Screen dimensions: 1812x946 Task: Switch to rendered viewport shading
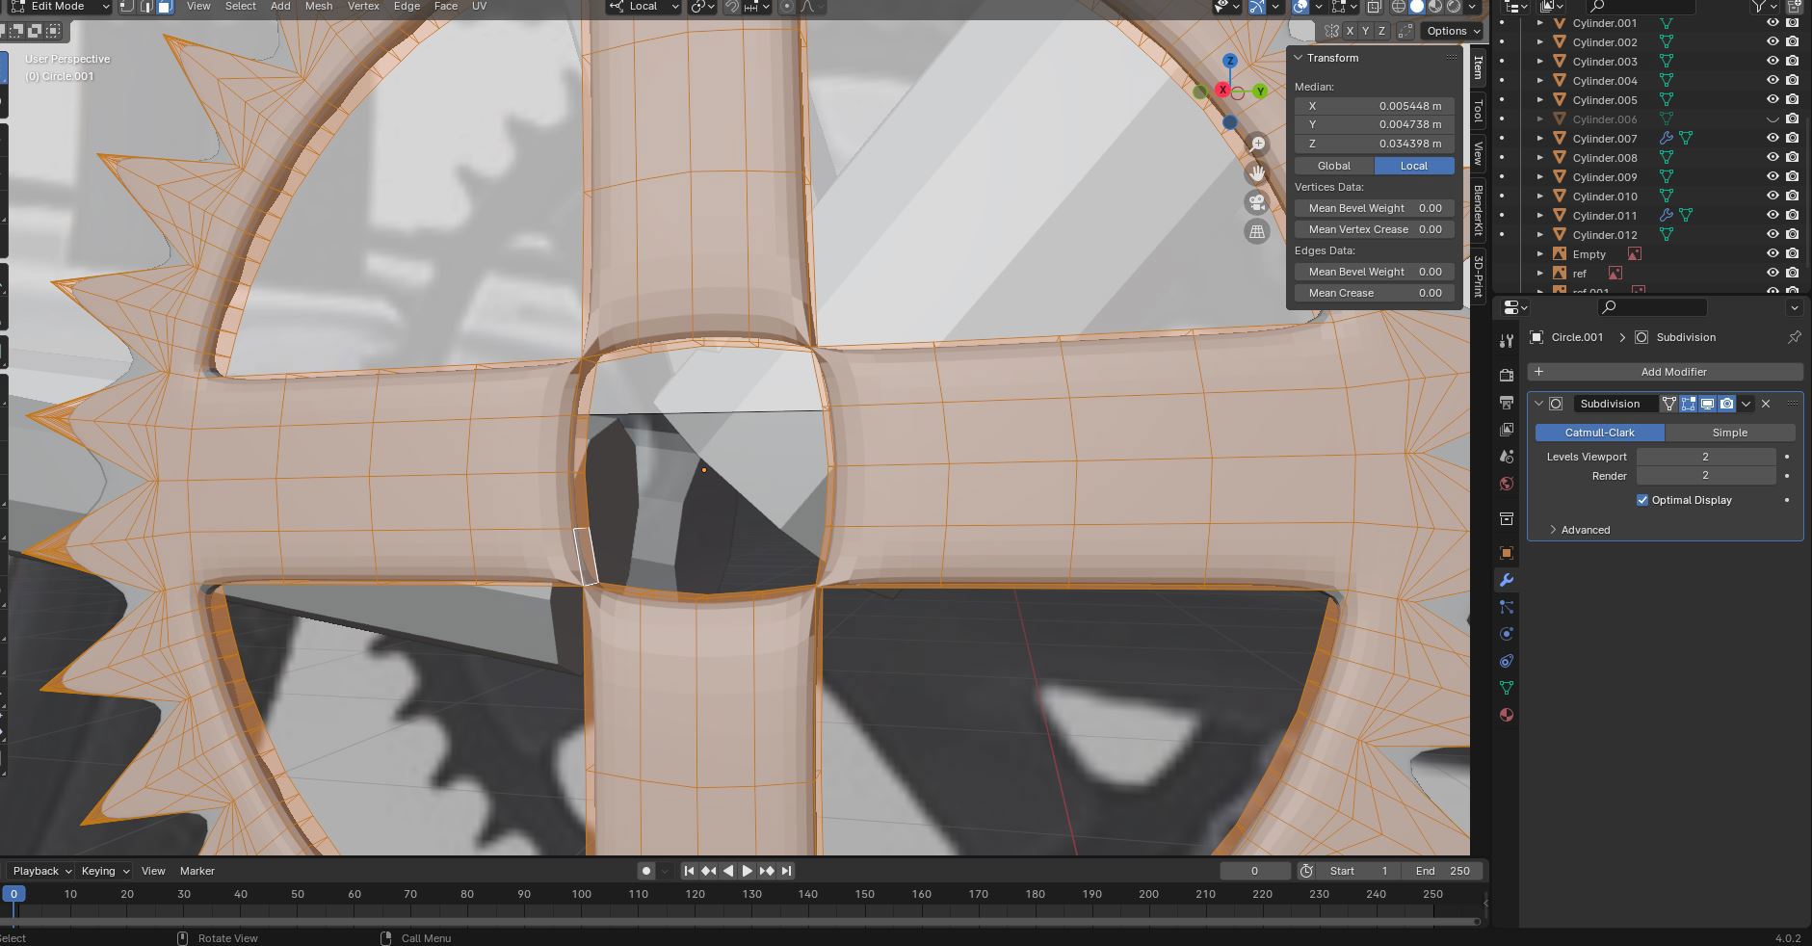coord(1454,6)
